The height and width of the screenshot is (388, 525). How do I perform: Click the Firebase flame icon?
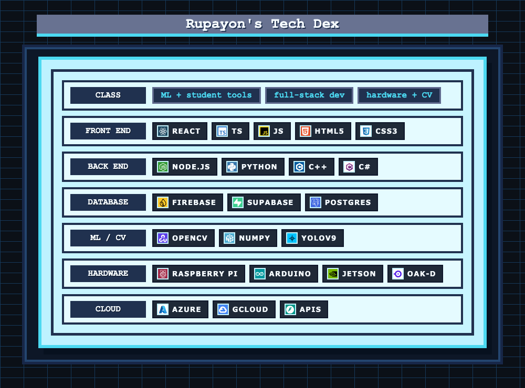tap(163, 202)
